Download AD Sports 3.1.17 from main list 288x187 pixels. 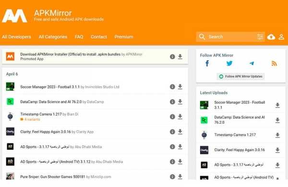pos(180,147)
